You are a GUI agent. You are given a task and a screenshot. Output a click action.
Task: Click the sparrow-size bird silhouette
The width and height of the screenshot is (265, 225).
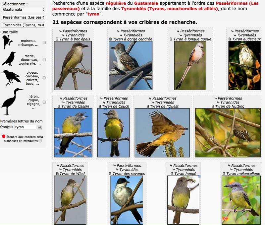tap(7, 42)
